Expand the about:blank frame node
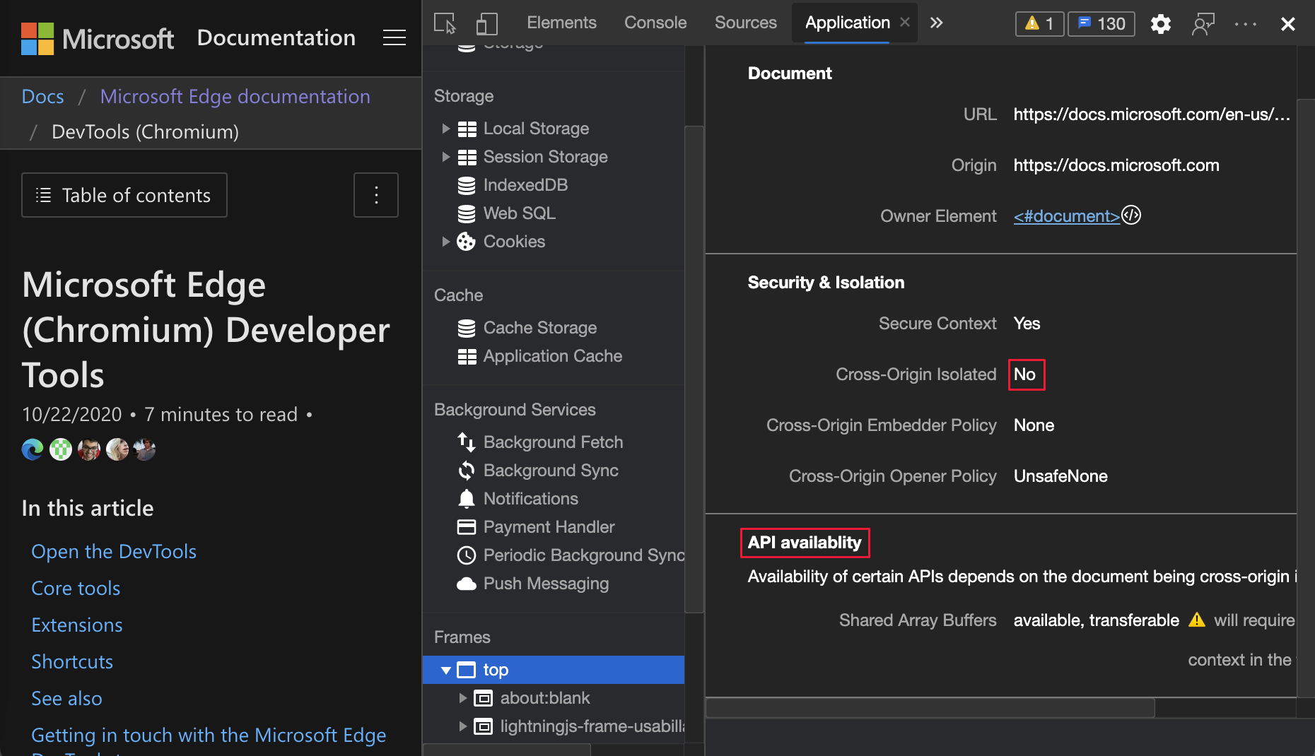Screen dimensions: 1315x756 [x=462, y=698]
